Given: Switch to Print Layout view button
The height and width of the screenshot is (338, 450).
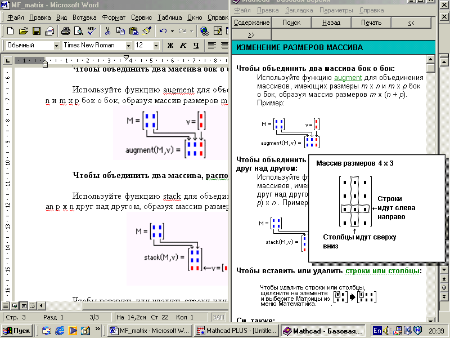Looking at the screenshot, I should [x=24, y=305].
